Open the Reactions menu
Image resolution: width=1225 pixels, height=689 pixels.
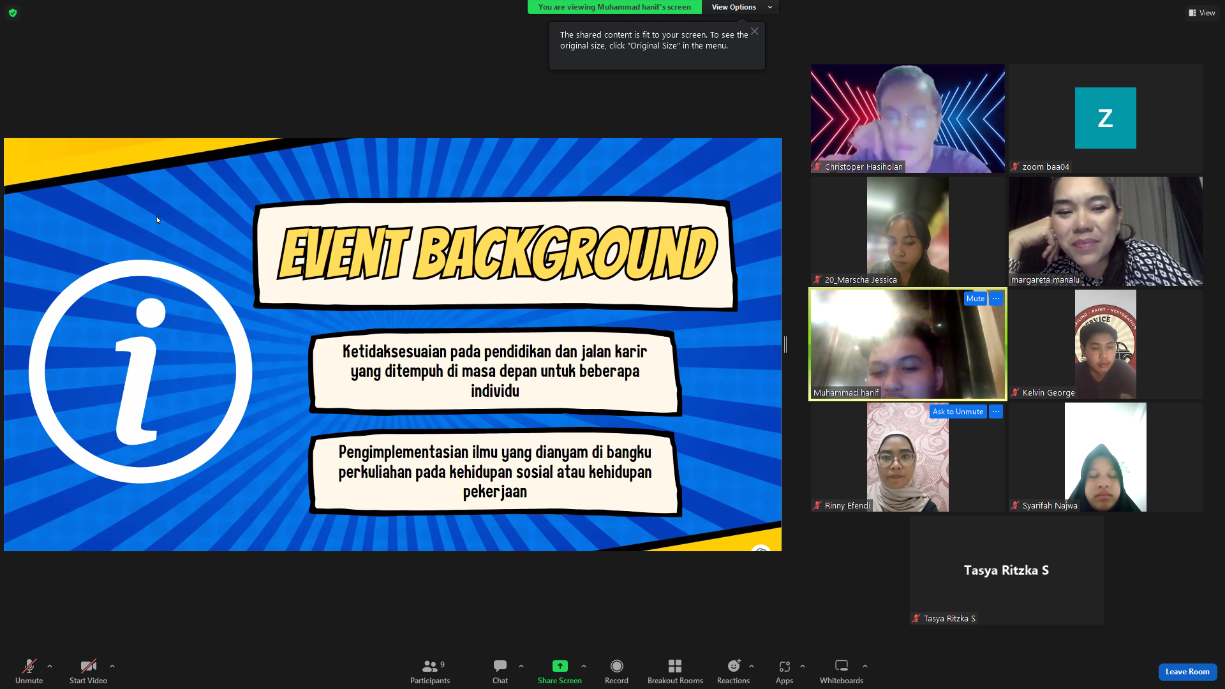coord(733,671)
